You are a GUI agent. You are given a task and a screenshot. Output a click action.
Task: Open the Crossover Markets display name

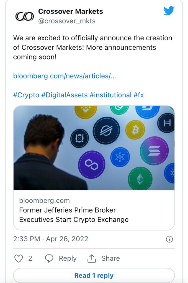[x=70, y=11]
